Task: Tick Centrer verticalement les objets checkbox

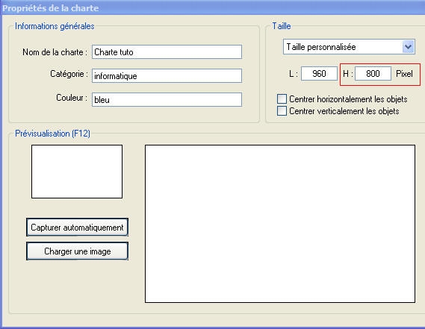Action: click(282, 110)
